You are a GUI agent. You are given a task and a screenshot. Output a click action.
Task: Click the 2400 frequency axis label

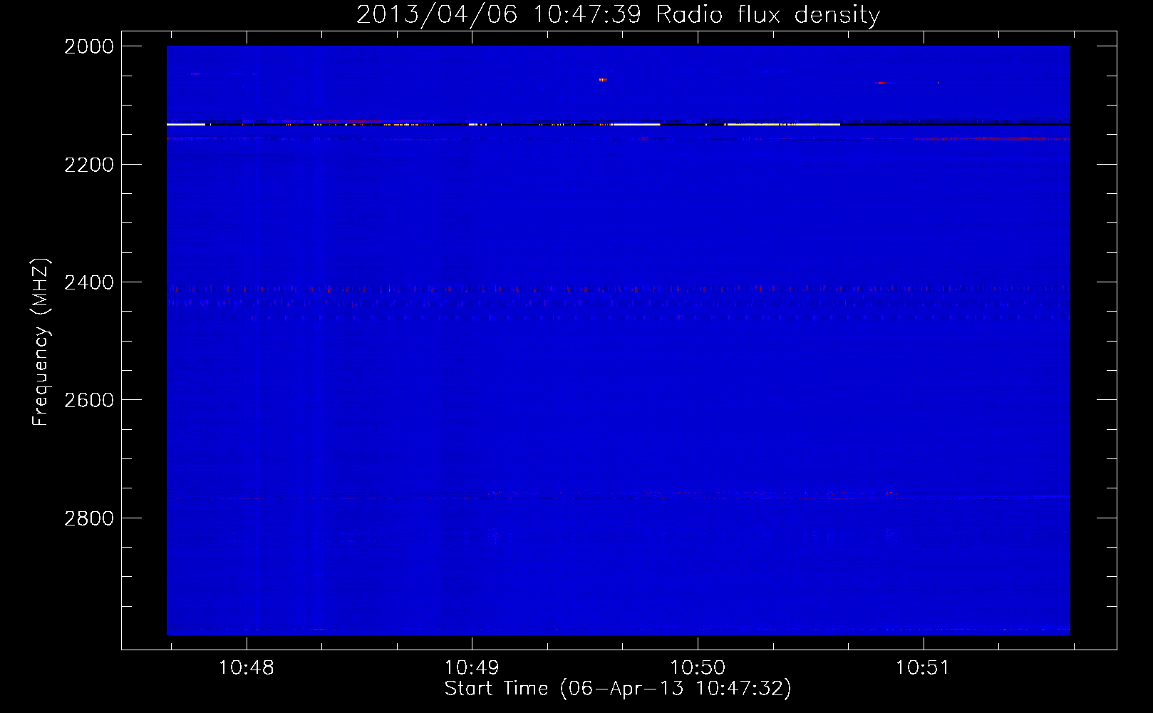(x=89, y=282)
